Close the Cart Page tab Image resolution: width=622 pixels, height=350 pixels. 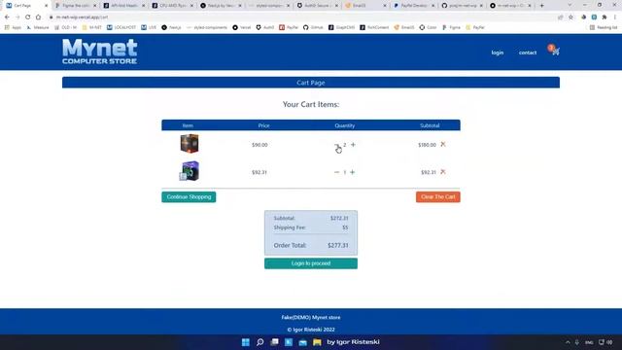click(x=46, y=6)
